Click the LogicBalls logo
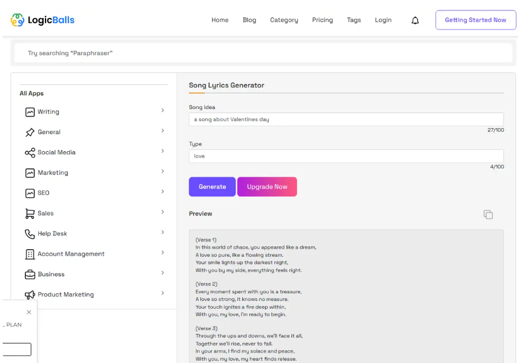This screenshot has width=518, height=363. (43, 20)
